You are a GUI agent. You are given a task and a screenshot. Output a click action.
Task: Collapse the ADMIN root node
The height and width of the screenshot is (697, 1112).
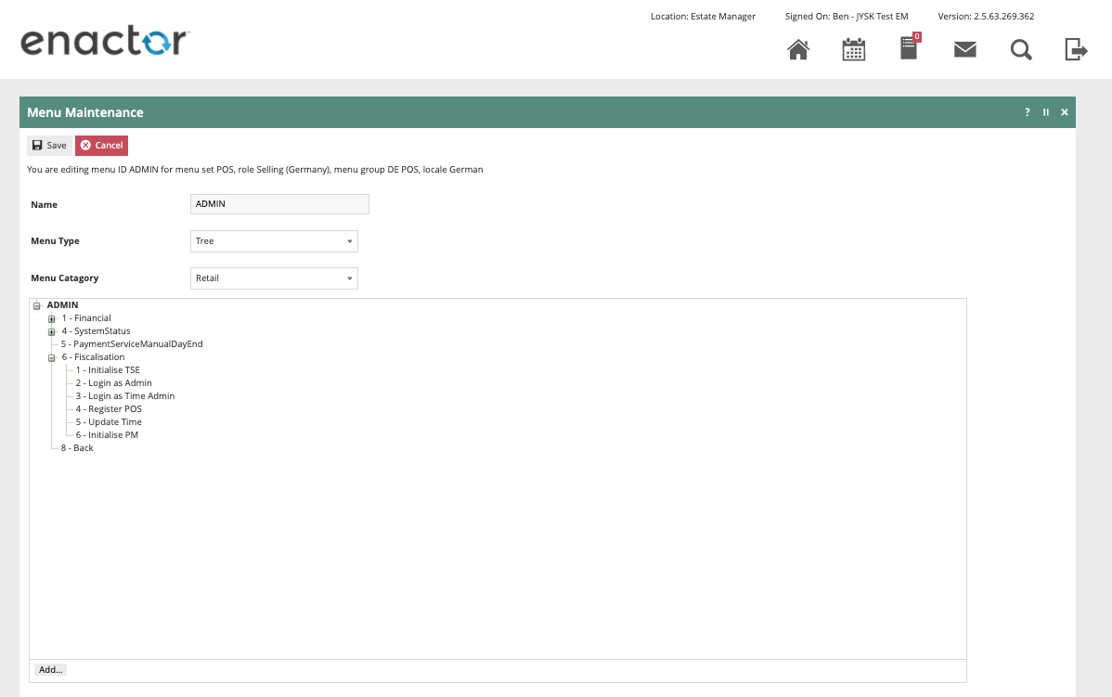pyautogui.click(x=37, y=305)
